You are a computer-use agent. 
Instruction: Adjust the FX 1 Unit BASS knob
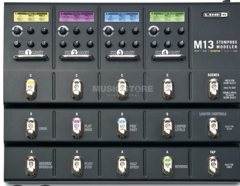point(44,31)
